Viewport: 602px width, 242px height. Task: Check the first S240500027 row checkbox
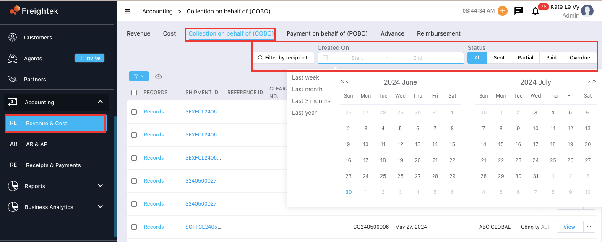(x=134, y=181)
